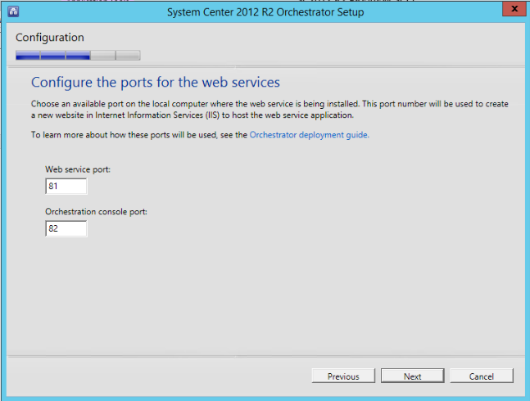Open the Orchestrator deployment guide link

tap(309, 134)
